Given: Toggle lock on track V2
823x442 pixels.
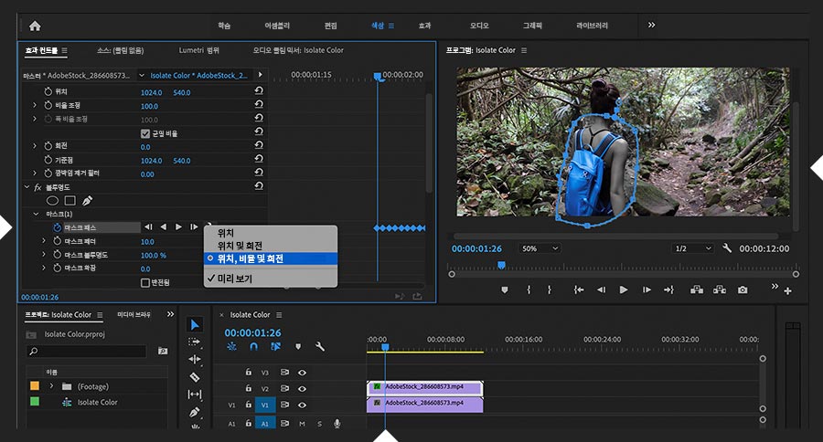Looking at the screenshot, I should [x=248, y=388].
